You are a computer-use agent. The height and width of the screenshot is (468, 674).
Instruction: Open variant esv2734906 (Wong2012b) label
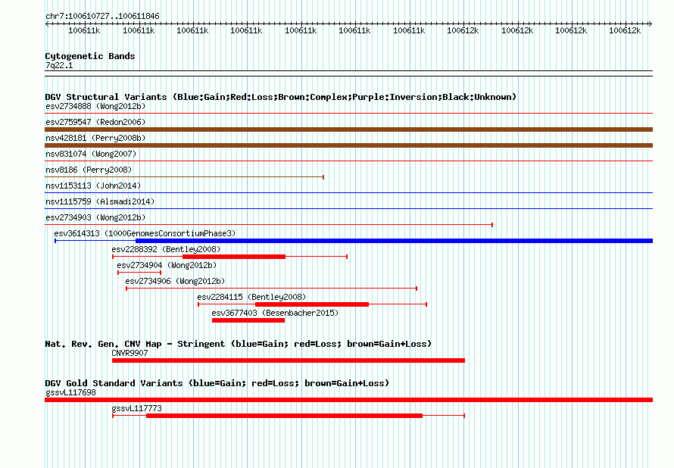tap(175, 281)
